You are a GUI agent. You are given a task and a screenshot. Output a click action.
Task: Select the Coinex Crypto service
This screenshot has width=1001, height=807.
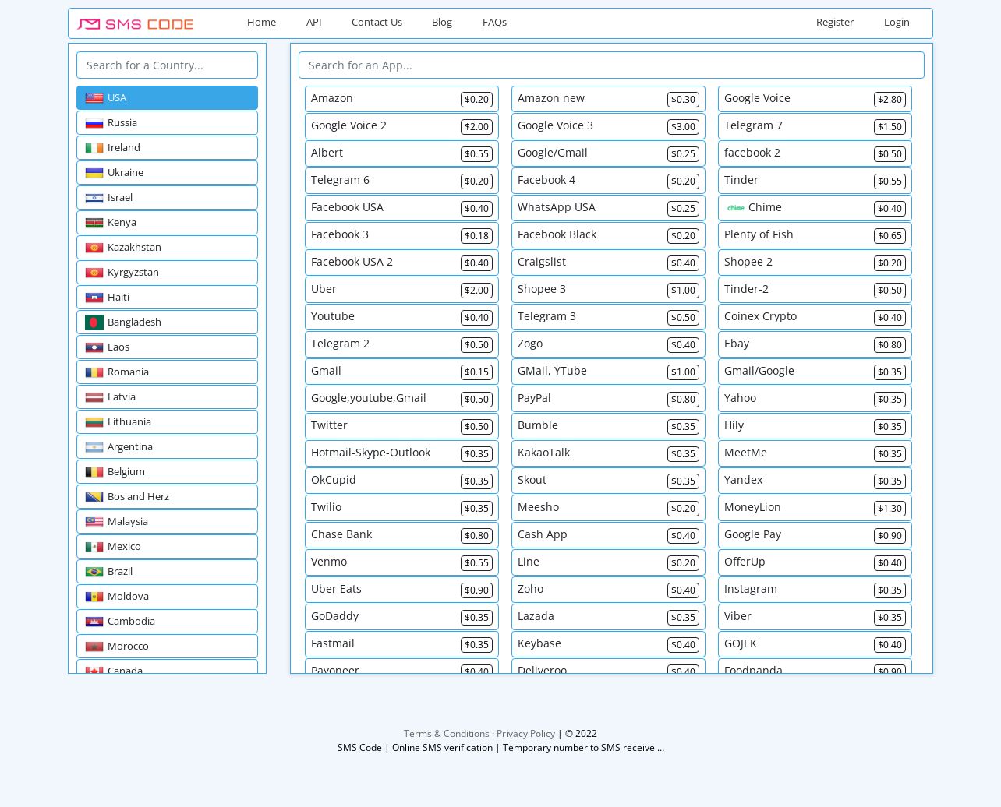click(815, 317)
